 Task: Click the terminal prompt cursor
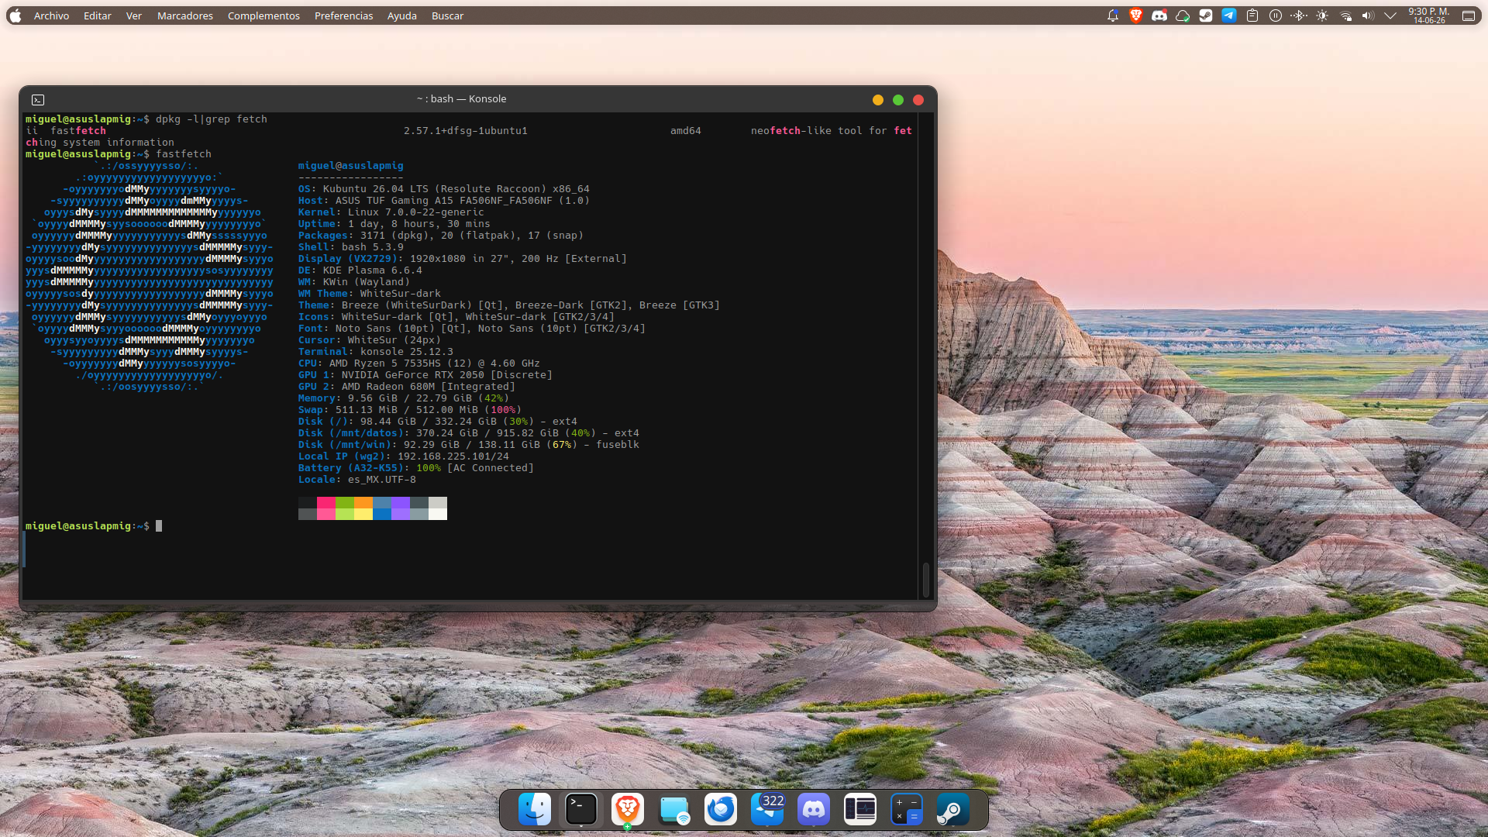pyautogui.click(x=159, y=526)
